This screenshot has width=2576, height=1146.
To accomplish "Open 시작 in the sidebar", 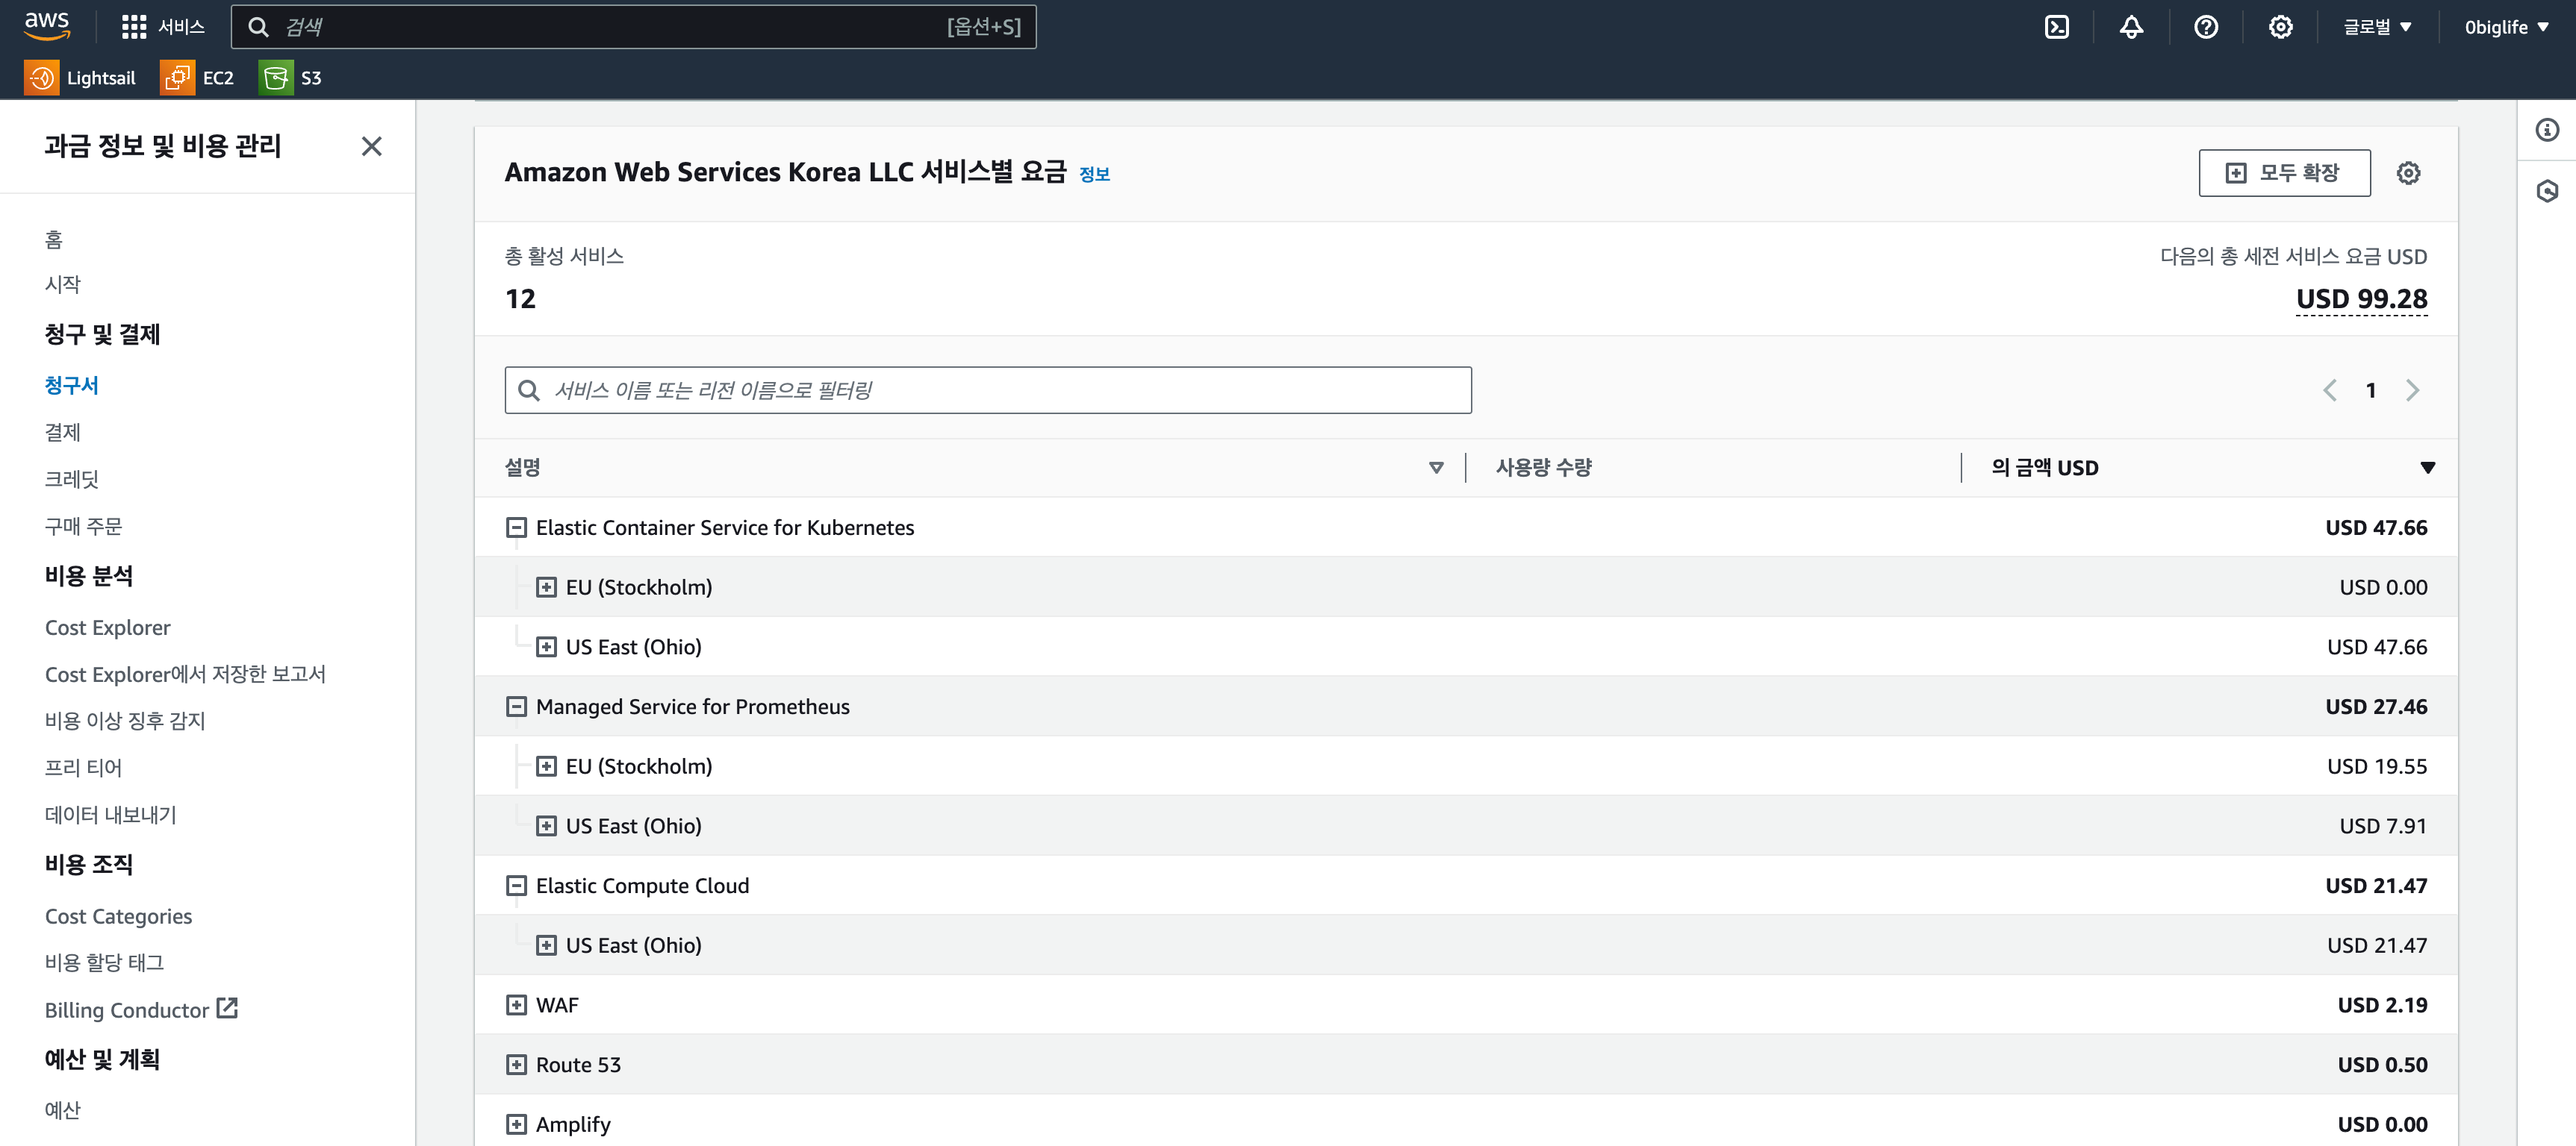I will pyautogui.click(x=62, y=285).
